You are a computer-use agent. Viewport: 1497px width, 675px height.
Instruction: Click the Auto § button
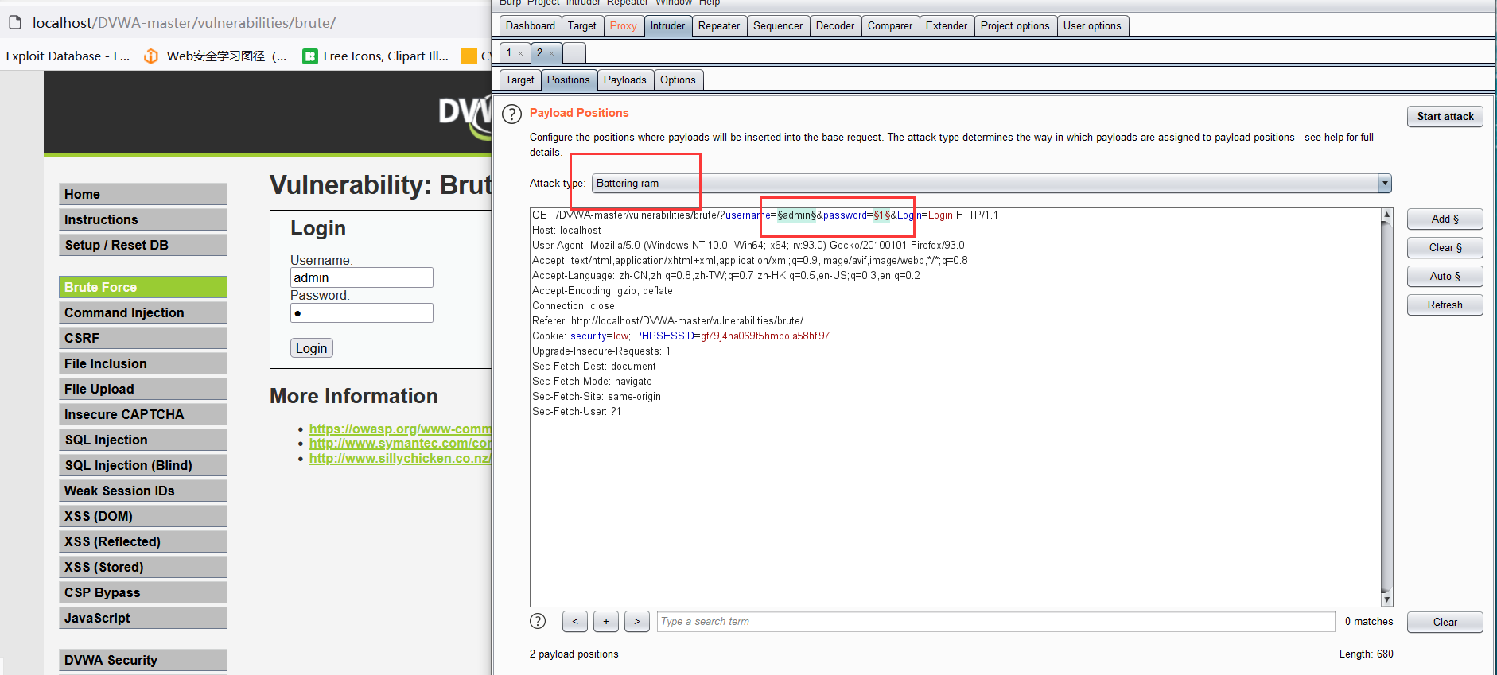1445,276
